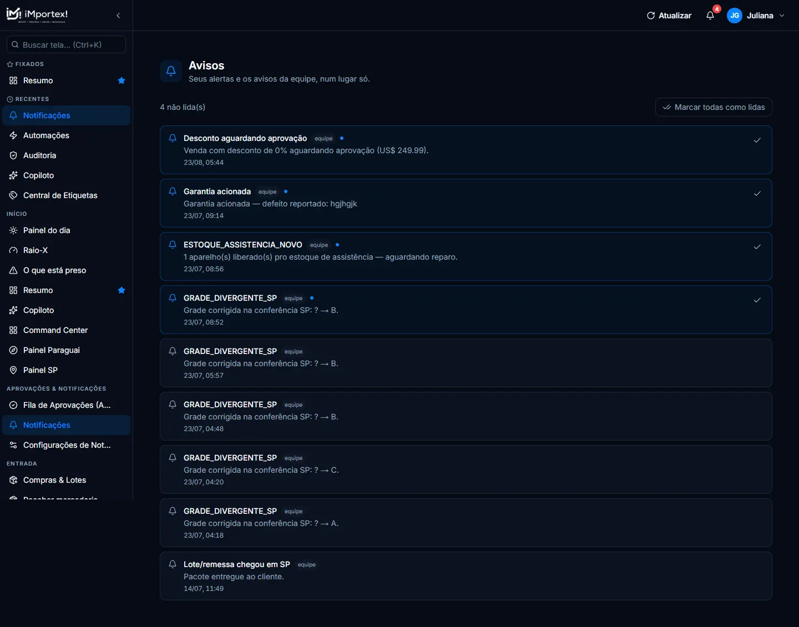Click the Painel do dia sun icon

pos(13,230)
